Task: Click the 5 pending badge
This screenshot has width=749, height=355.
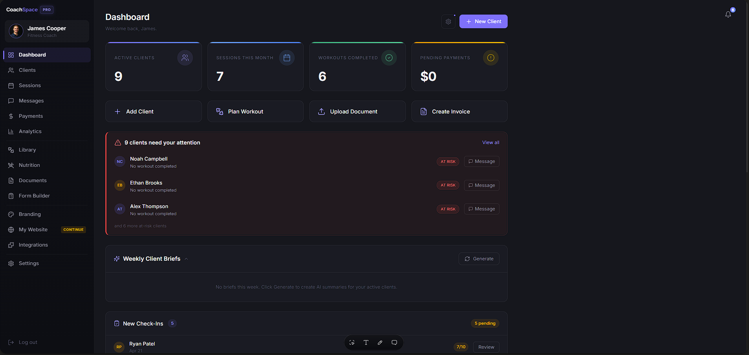Action: tap(485, 324)
